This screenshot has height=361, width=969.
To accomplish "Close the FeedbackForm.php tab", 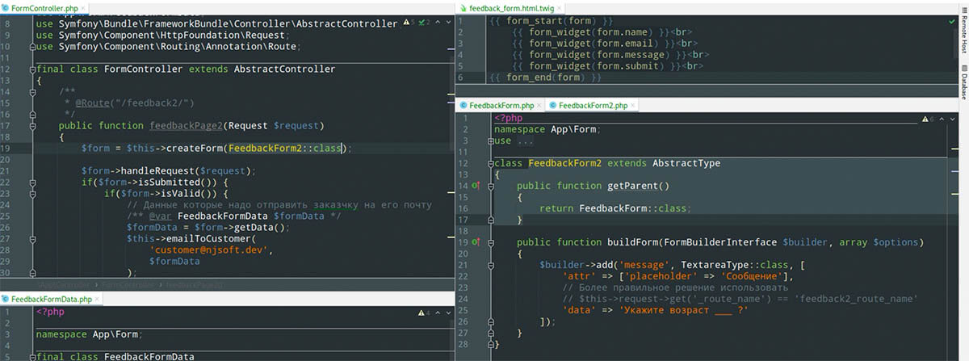I will tap(541, 105).
